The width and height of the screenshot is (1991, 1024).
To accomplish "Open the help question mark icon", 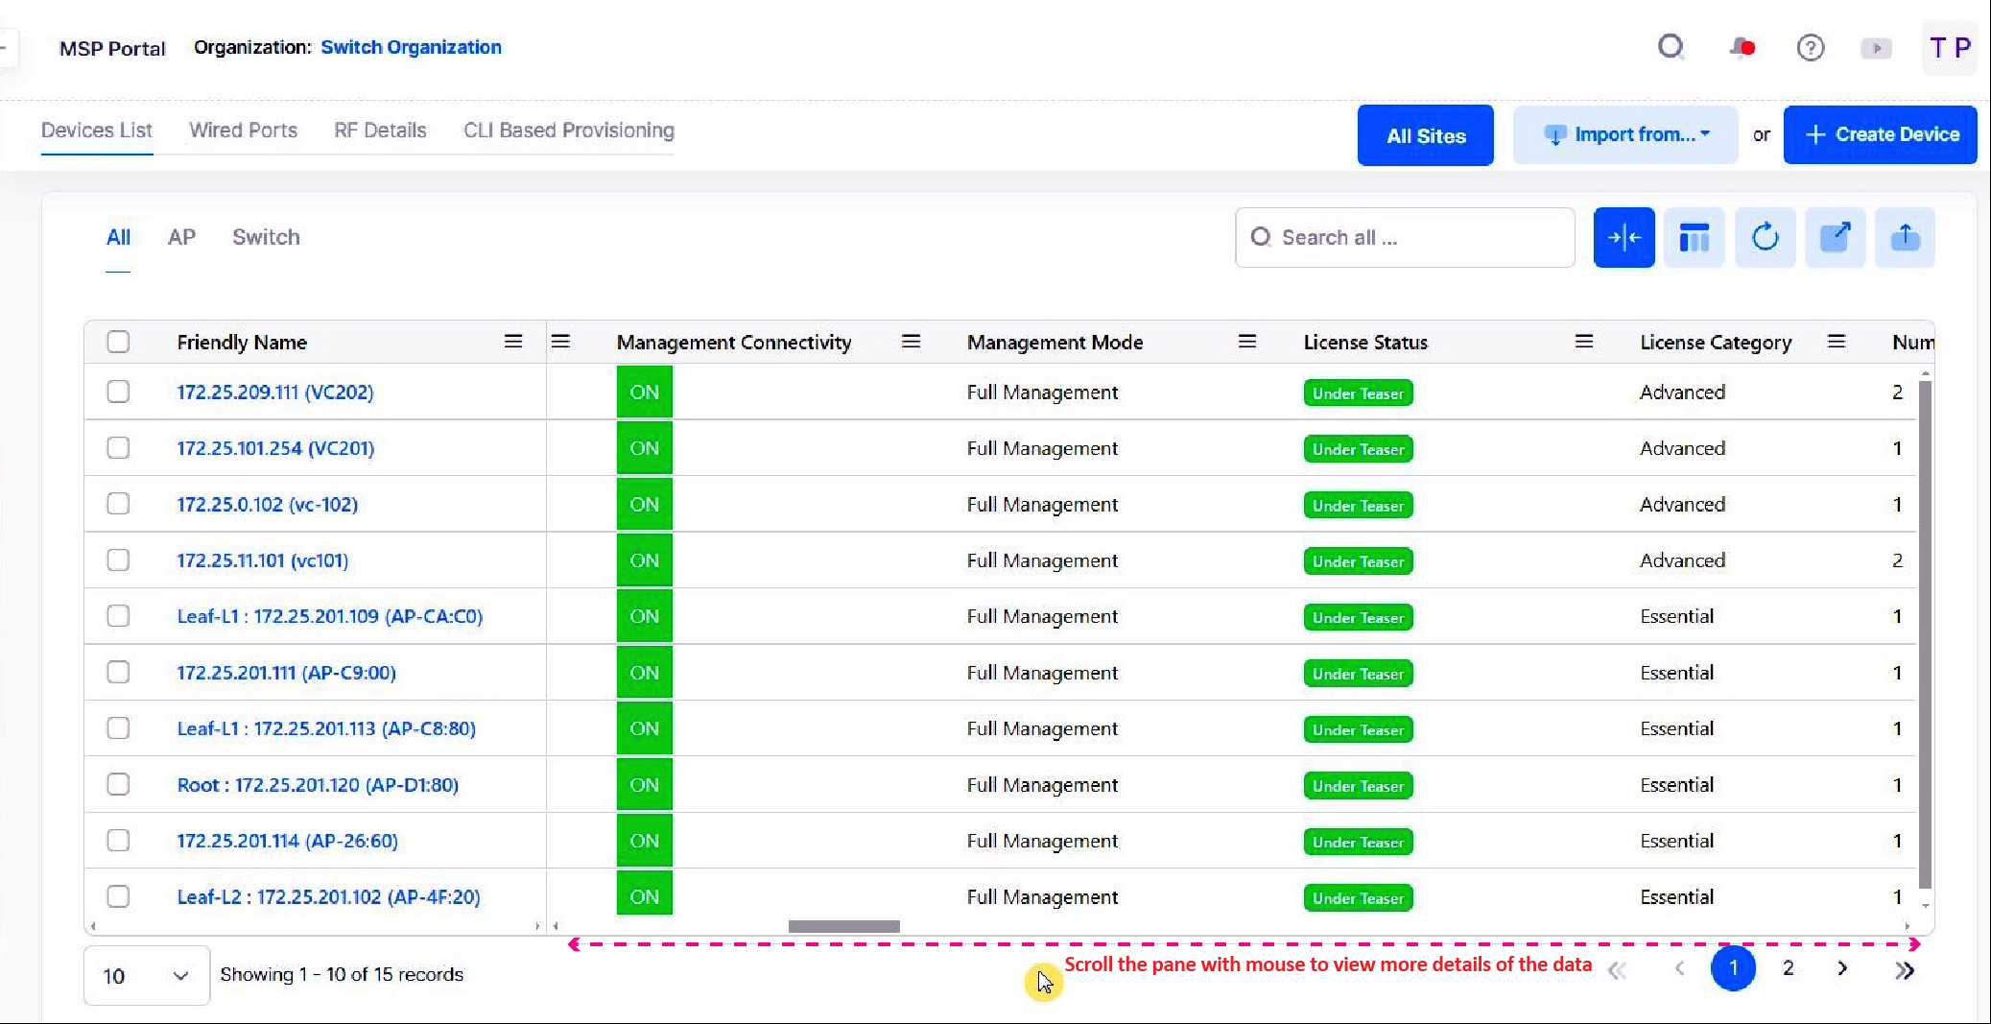I will [x=1810, y=48].
